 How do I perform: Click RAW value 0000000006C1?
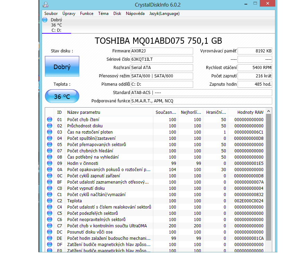(249, 132)
